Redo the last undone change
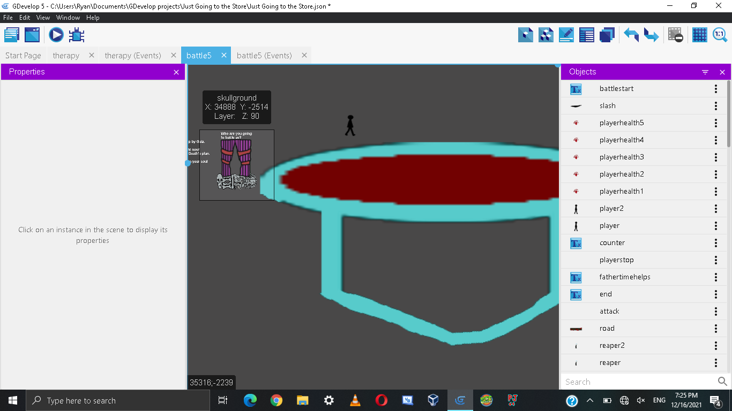The width and height of the screenshot is (732, 411). point(652,35)
